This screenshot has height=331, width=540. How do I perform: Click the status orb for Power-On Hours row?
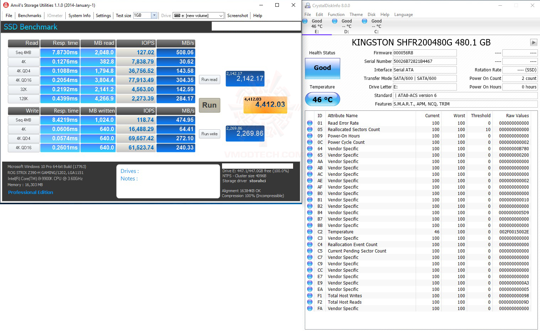(310, 136)
